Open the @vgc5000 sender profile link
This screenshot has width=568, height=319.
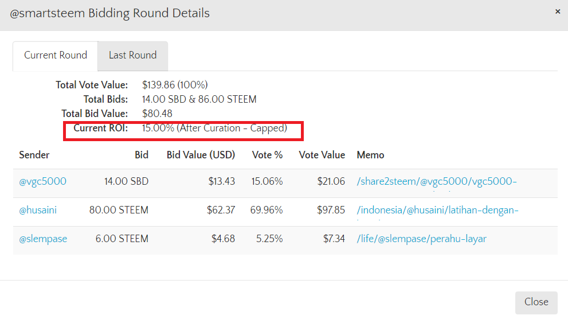pyautogui.click(x=42, y=181)
